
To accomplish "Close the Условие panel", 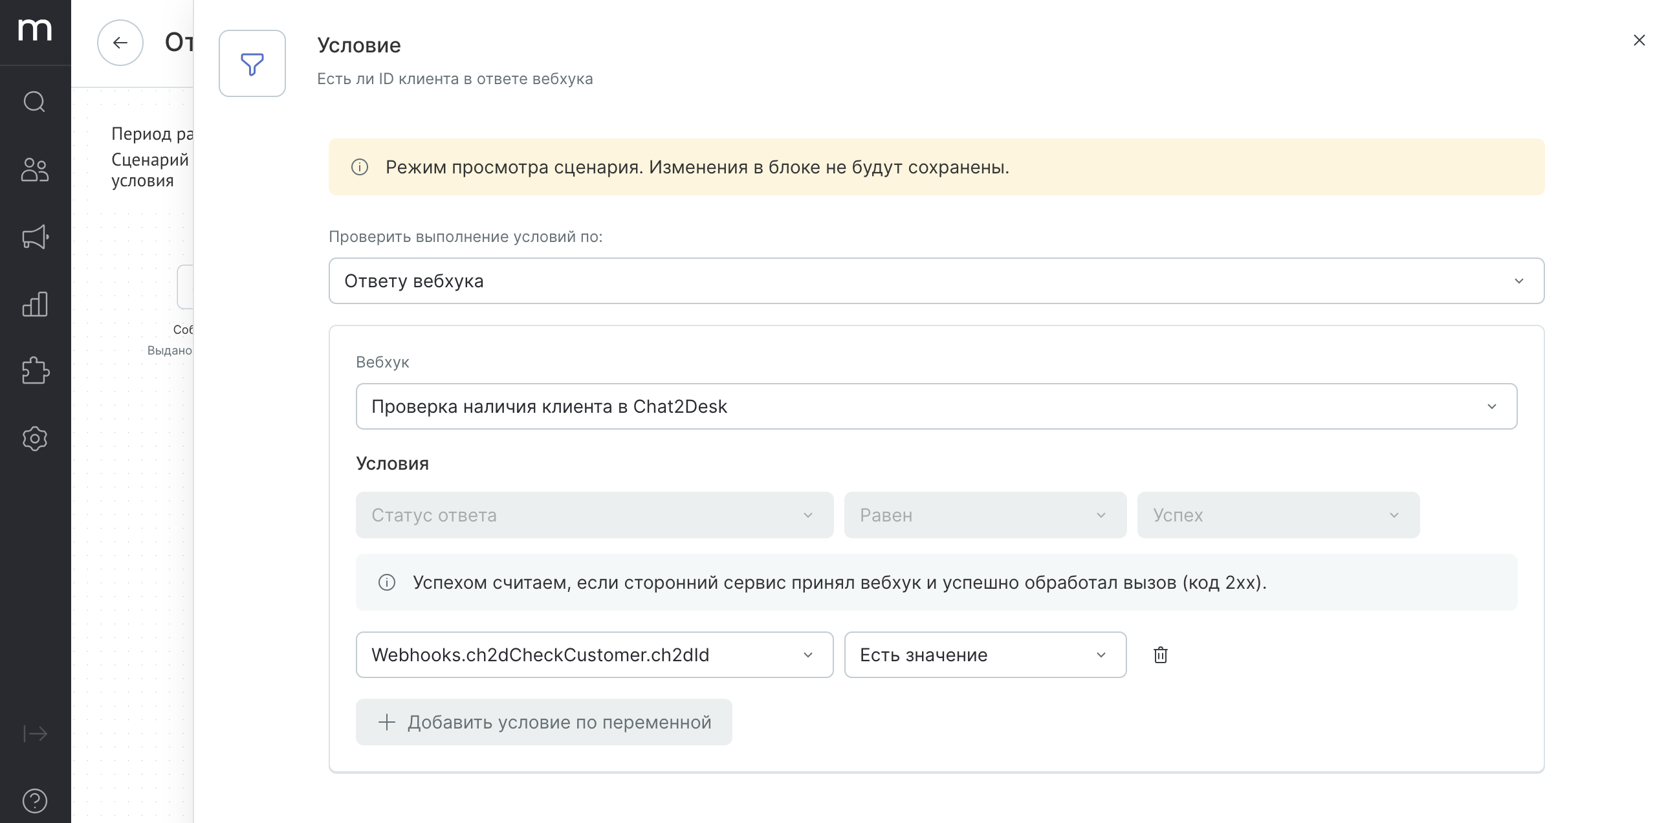I will [1639, 40].
